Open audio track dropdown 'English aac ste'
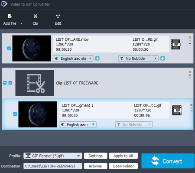195x173 pixels. 73,59
